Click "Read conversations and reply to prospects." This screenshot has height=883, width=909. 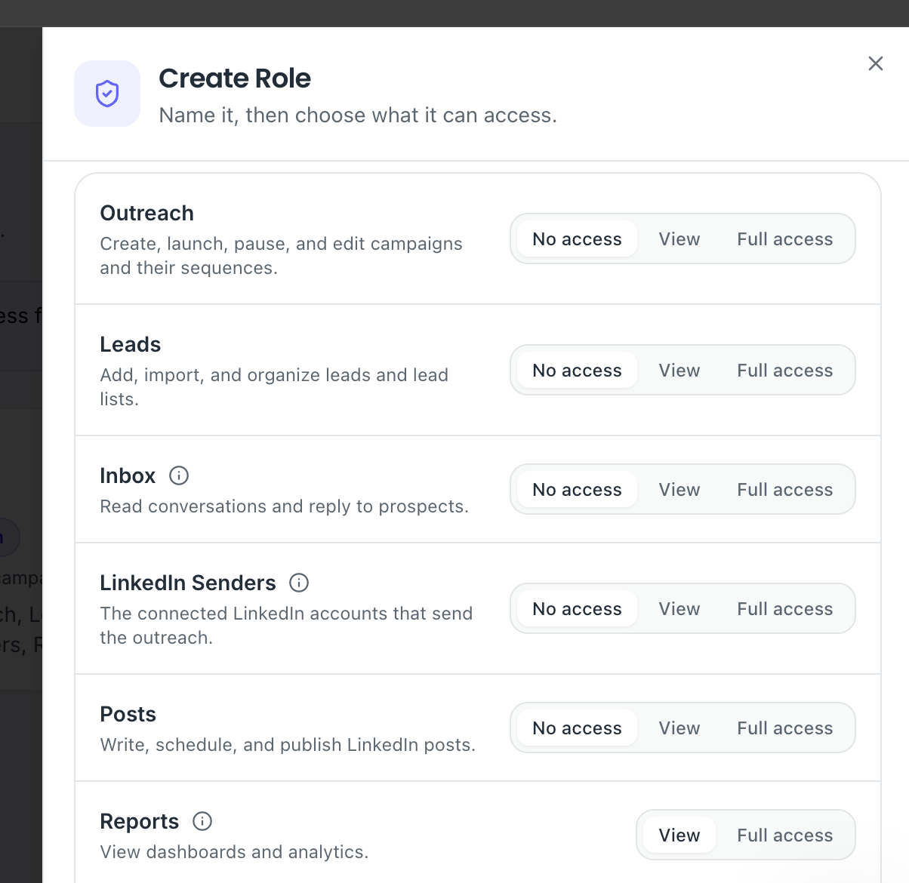click(x=285, y=506)
